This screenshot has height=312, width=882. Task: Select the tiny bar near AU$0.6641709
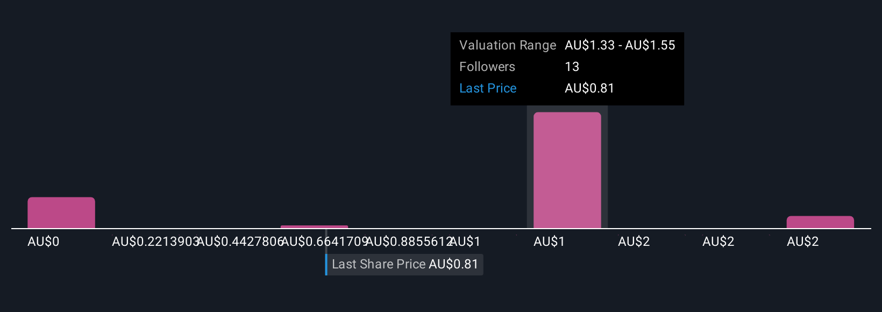314,226
